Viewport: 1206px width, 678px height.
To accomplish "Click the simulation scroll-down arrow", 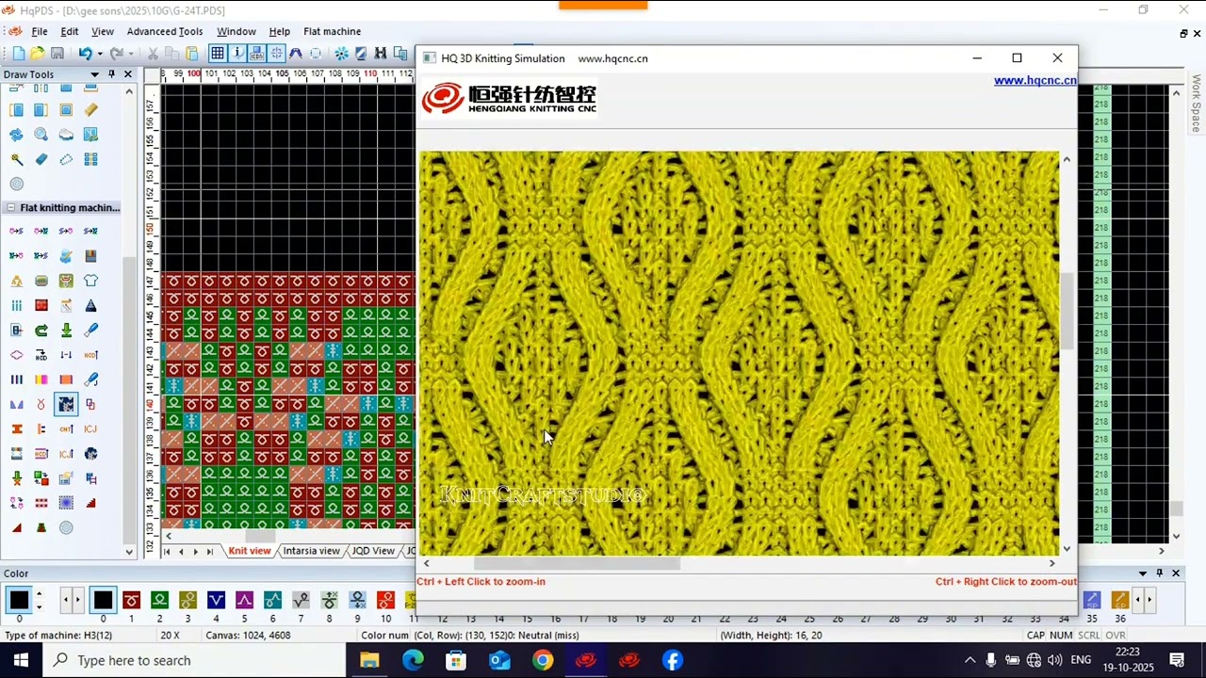I will pos(1067,548).
